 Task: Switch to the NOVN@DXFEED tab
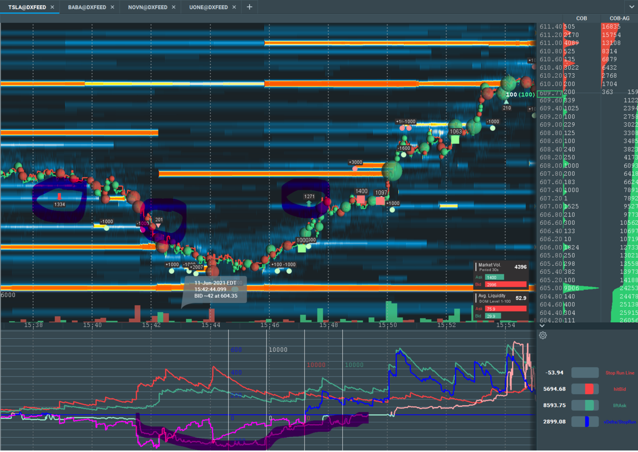click(147, 7)
